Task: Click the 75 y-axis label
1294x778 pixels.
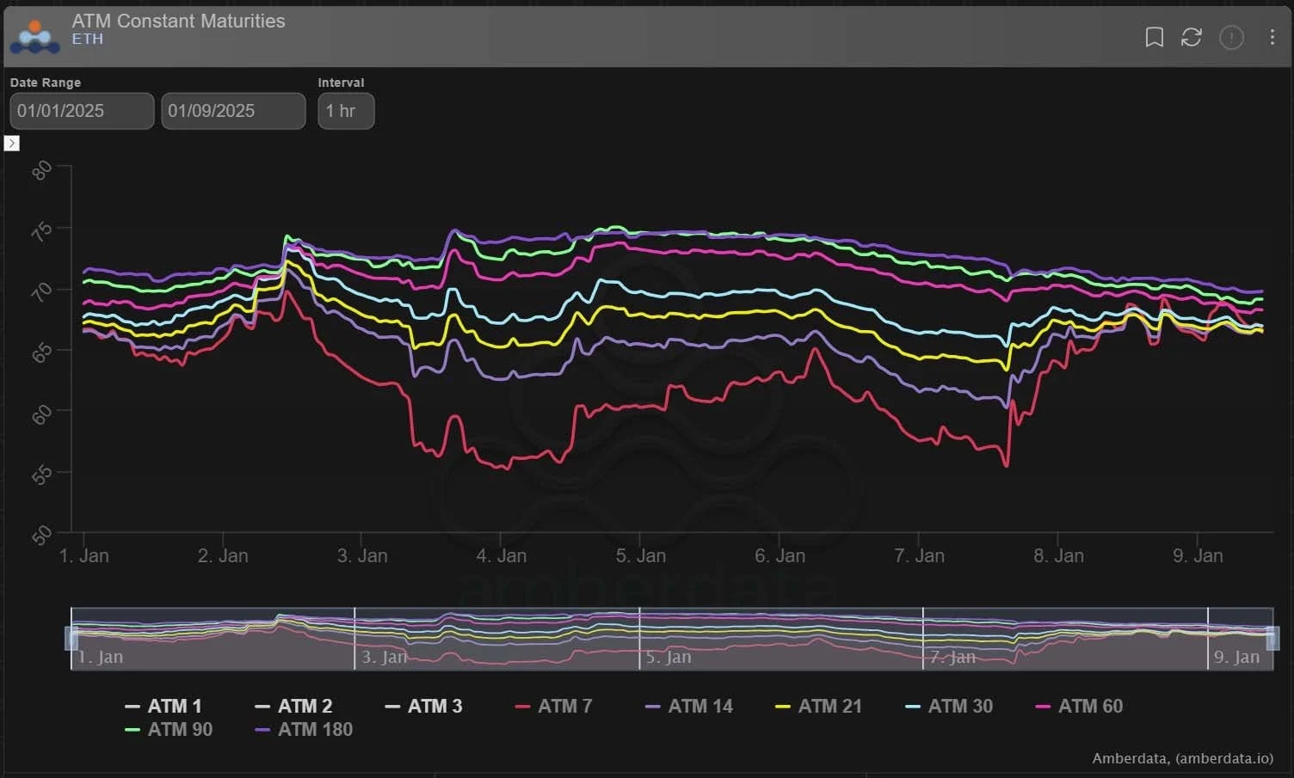Action: [x=41, y=230]
